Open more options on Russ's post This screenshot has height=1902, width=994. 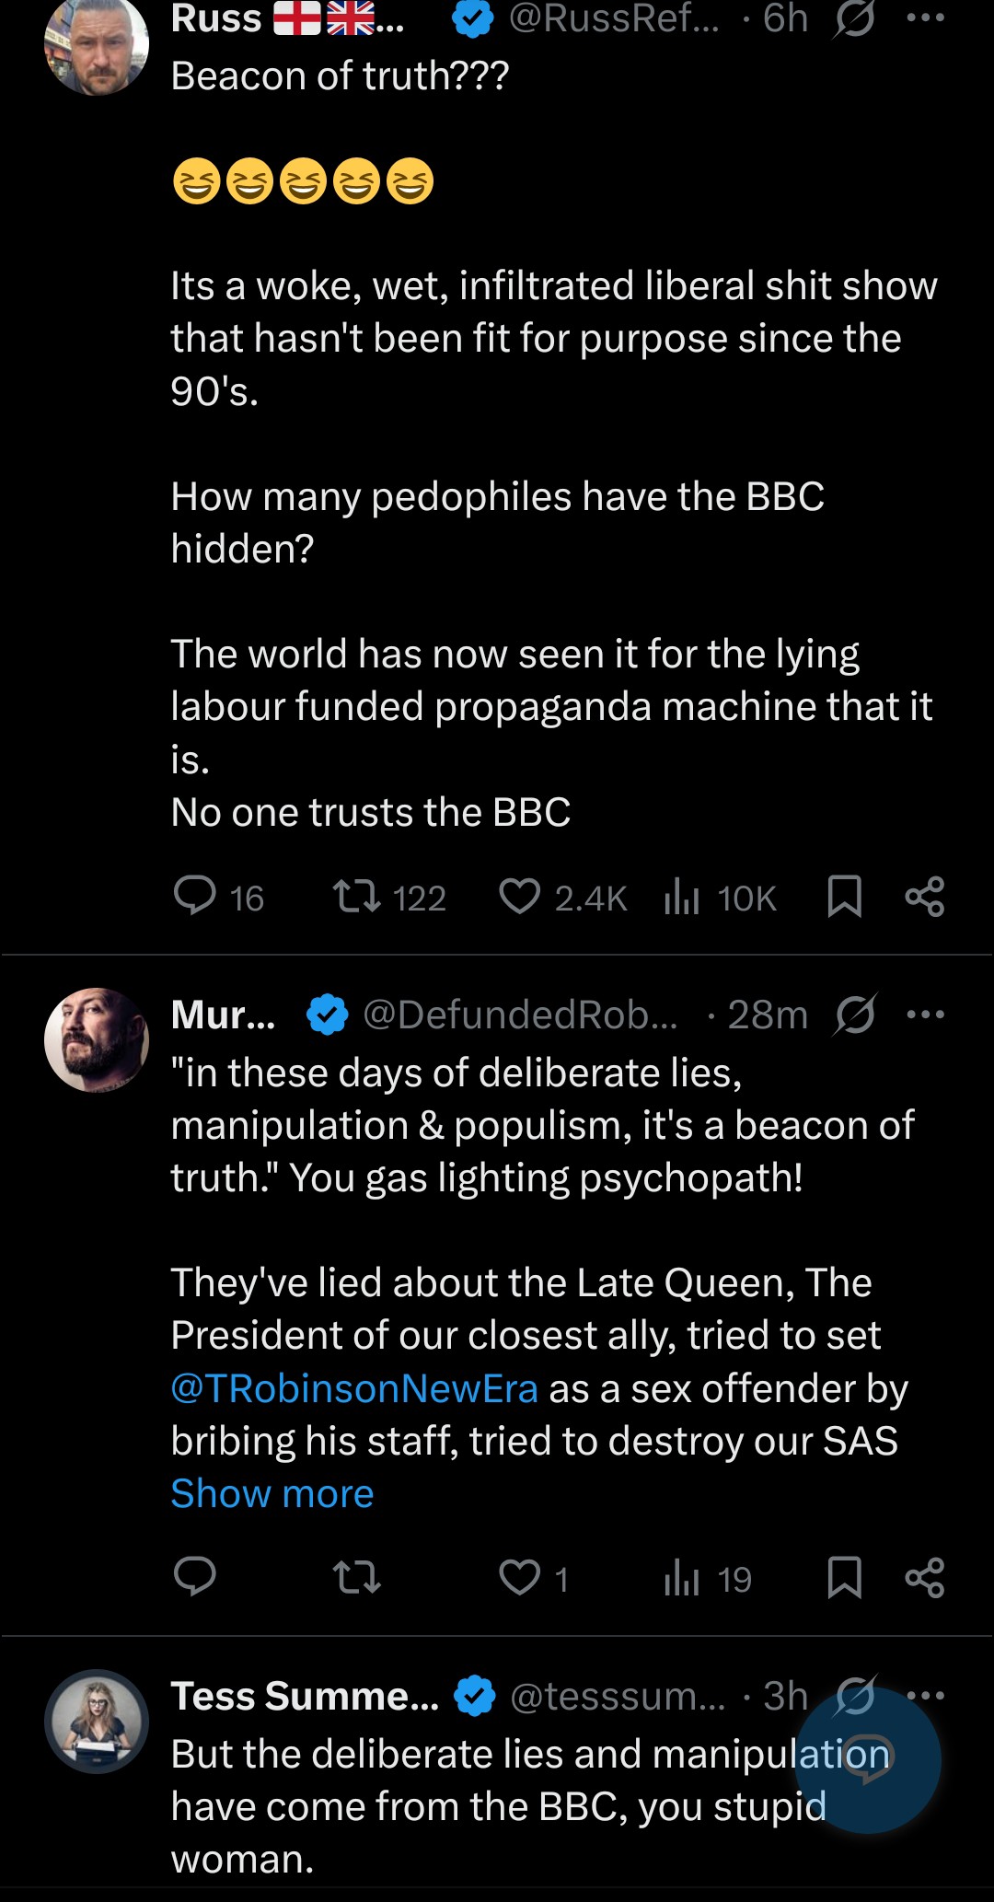click(x=925, y=17)
